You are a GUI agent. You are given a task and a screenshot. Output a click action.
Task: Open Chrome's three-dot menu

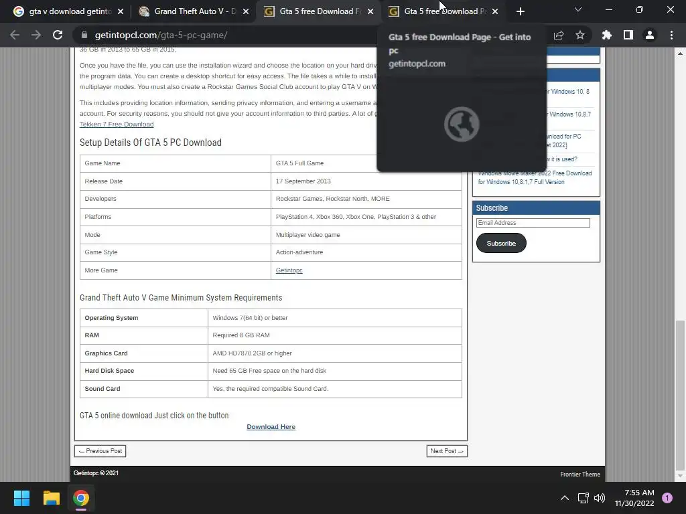click(x=671, y=35)
